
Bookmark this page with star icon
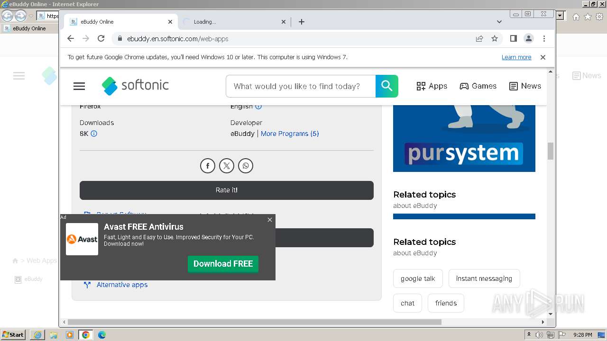495,38
